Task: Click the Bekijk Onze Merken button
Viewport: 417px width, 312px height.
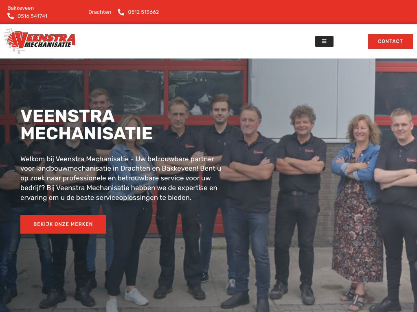Action: tap(63, 224)
